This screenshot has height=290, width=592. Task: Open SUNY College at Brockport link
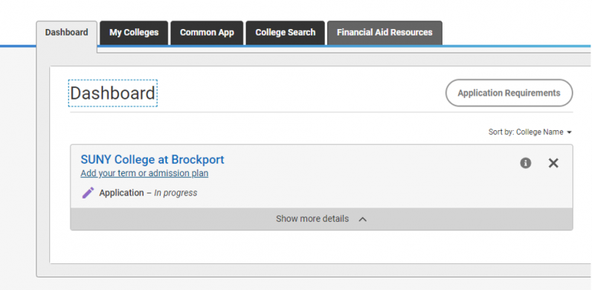(152, 160)
